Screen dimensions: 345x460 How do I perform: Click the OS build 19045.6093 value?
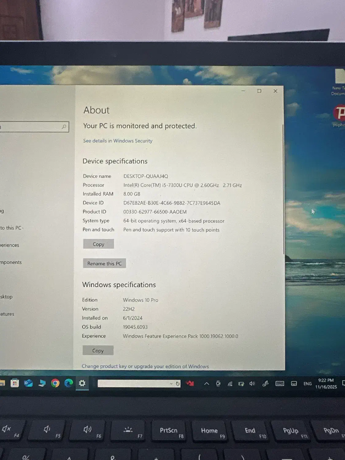pyautogui.click(x=135, y=327)
